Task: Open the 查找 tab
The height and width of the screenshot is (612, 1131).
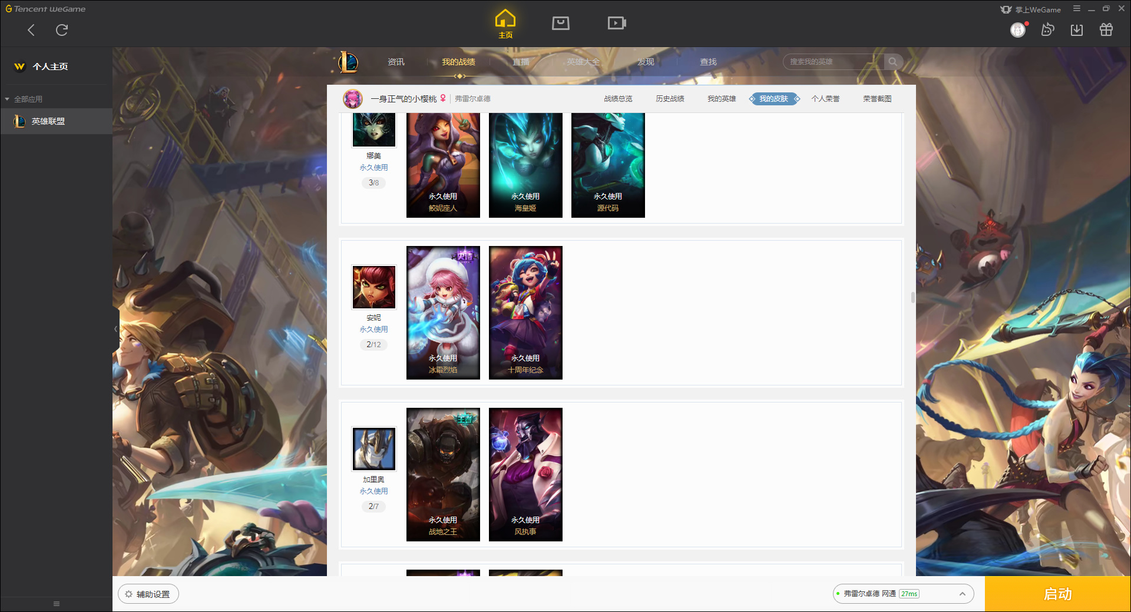Action: coord(708,62)
